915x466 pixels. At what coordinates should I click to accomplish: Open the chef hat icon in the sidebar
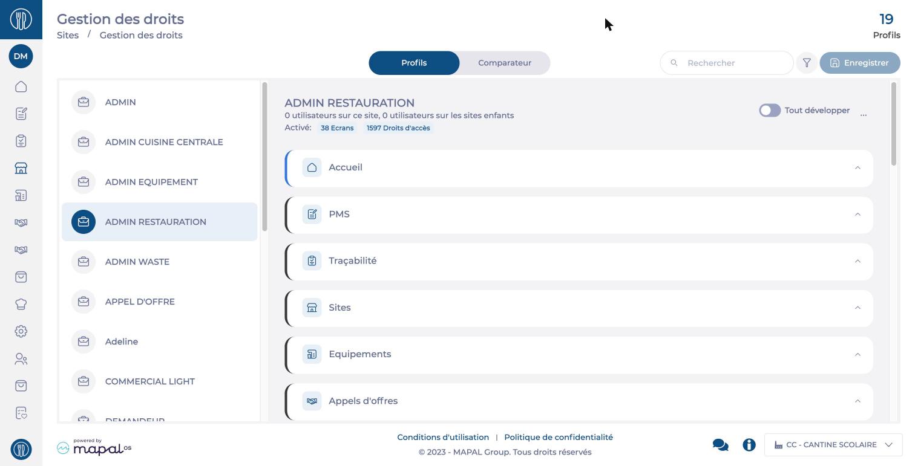21,304
